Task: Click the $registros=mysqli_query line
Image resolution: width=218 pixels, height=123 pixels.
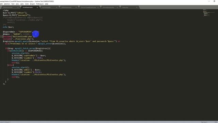Action: click(61, 41)
